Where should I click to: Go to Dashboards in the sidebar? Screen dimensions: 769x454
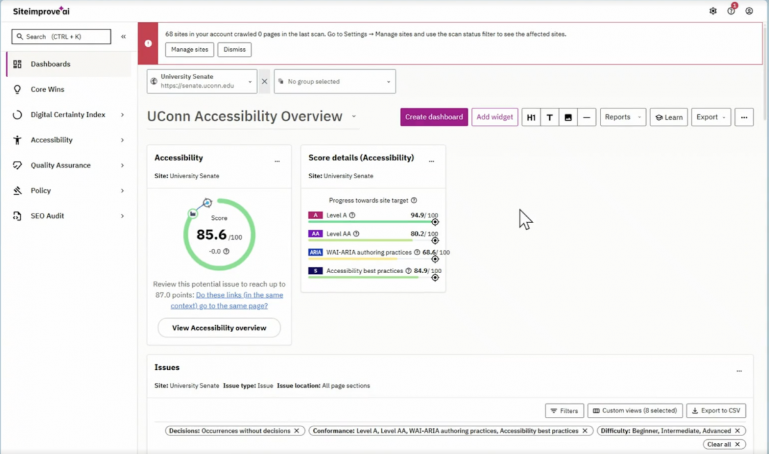(69, 64)
